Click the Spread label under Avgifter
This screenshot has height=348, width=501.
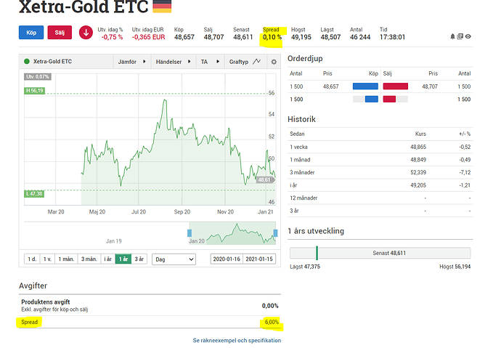pyautogui.click(x=29, y=322)
